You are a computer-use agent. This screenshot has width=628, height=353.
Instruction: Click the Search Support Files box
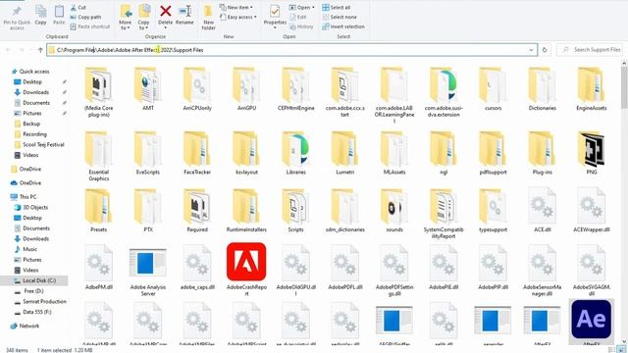click(x=590, y=50)
